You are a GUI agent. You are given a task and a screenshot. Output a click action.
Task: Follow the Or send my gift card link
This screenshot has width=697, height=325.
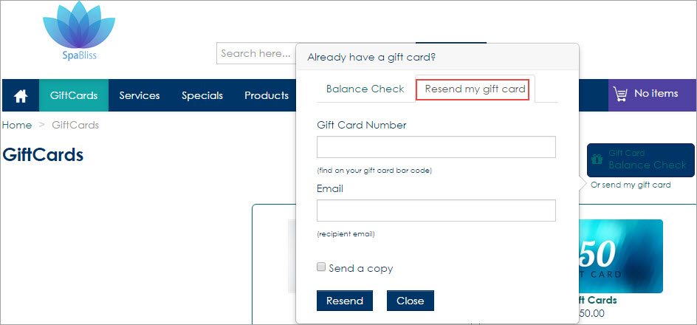[631, 185]
